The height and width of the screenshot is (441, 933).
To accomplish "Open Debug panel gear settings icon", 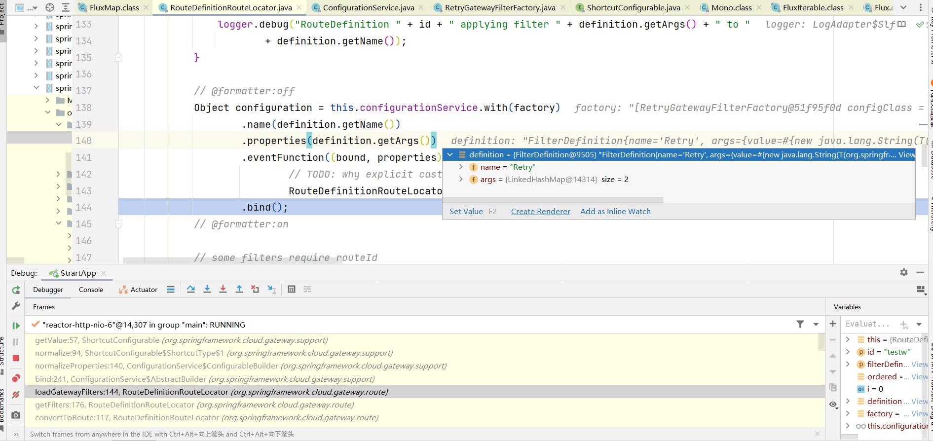I will click(904, 272).
